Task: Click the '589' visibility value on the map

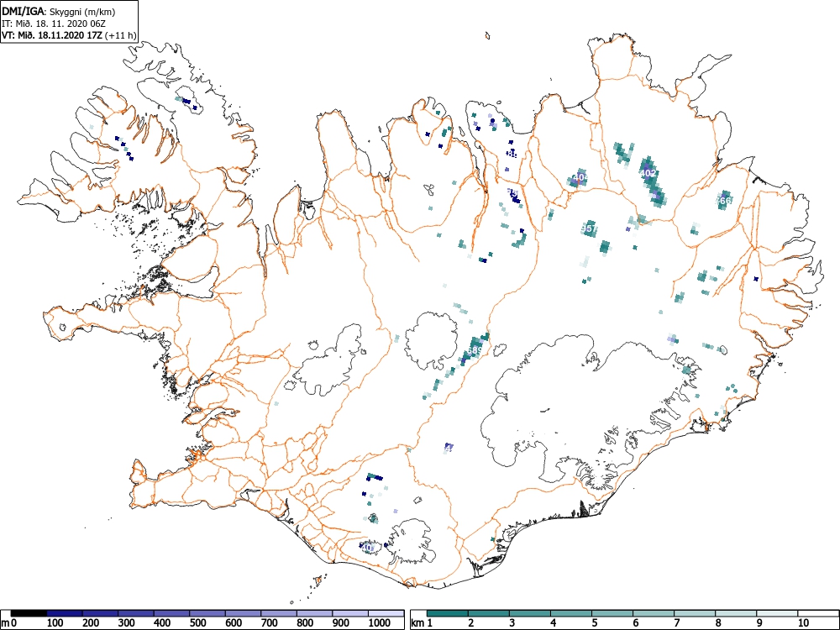Action: pos(475,350)
